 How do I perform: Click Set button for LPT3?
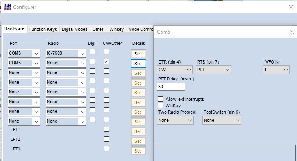[x=138, y=151]
